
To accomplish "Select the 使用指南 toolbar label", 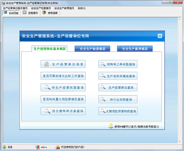I will click(x=53, y=13).
